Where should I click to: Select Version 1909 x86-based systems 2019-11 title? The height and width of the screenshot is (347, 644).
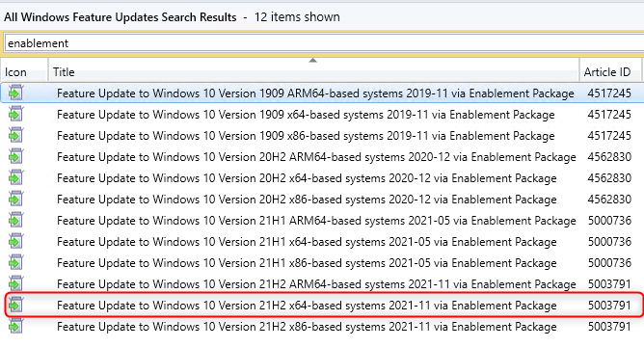(306, 136)
